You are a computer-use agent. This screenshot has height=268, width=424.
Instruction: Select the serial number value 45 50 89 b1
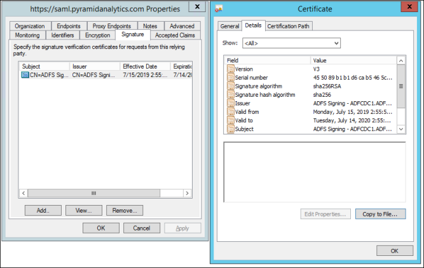(x=353, y=78)
